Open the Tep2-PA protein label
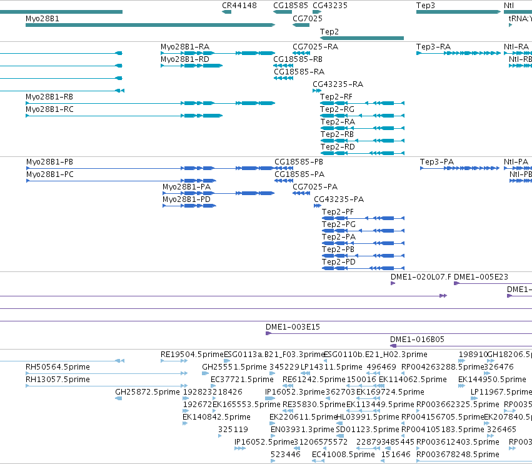 point(339,237)
